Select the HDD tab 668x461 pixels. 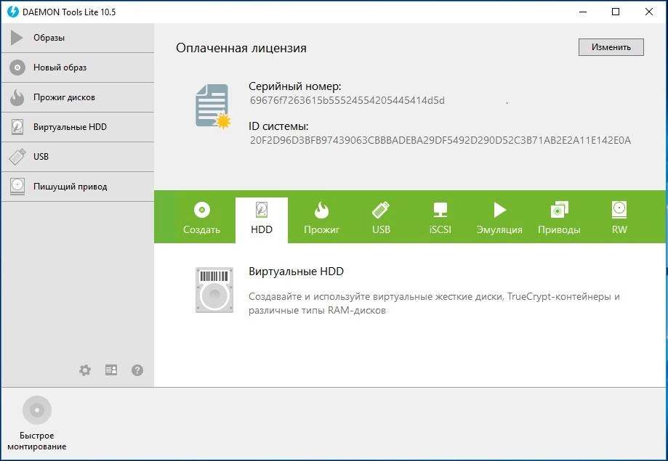[262, 220]
